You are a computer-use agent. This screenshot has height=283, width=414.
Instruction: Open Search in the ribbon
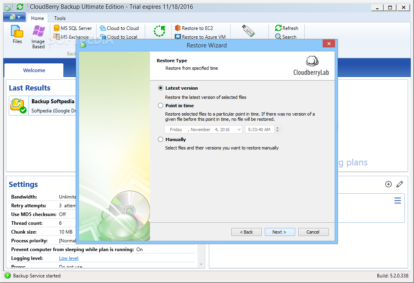point(286,37)
